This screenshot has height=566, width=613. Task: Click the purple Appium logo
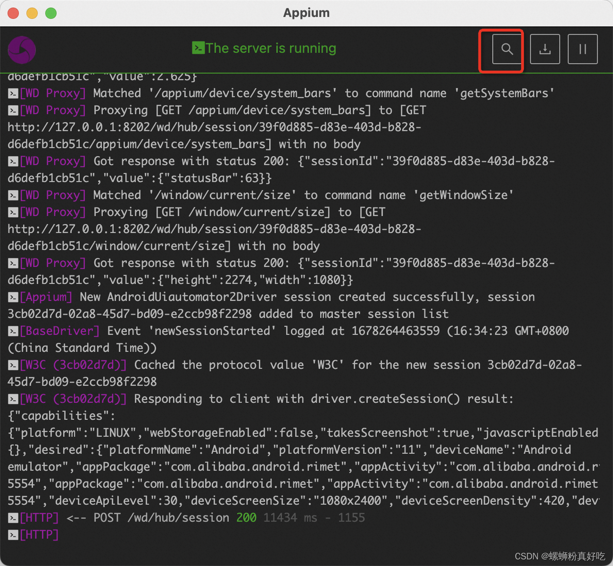[22, 50]
